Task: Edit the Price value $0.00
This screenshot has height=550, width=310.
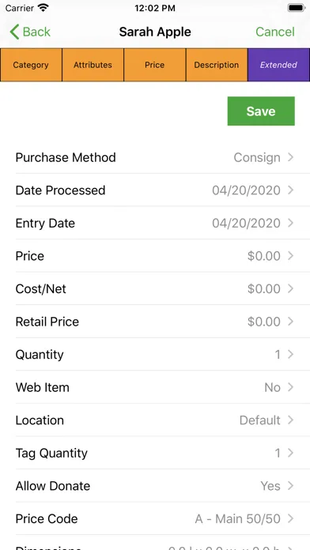Action: tap(263, 256)
